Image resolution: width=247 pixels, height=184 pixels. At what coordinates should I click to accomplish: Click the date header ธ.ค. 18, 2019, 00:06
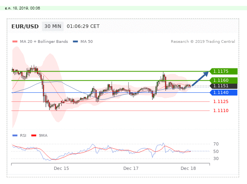[x=22, y=8]
